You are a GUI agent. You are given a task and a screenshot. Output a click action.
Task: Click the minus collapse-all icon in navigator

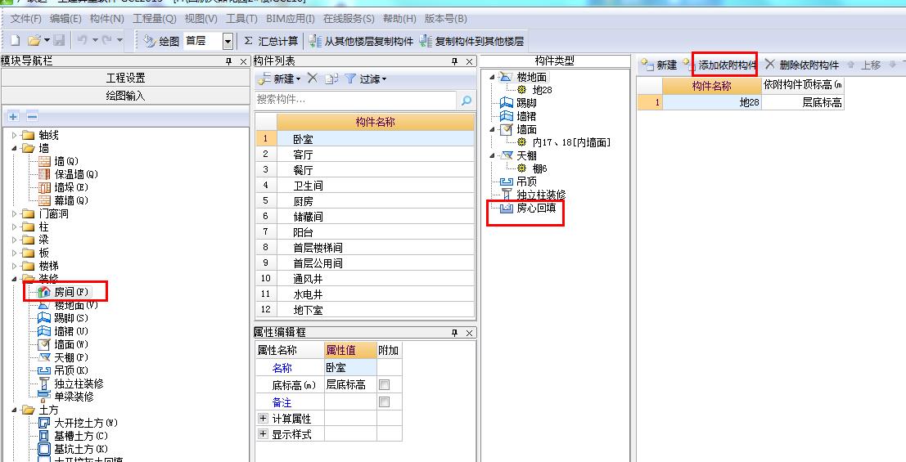33,117
